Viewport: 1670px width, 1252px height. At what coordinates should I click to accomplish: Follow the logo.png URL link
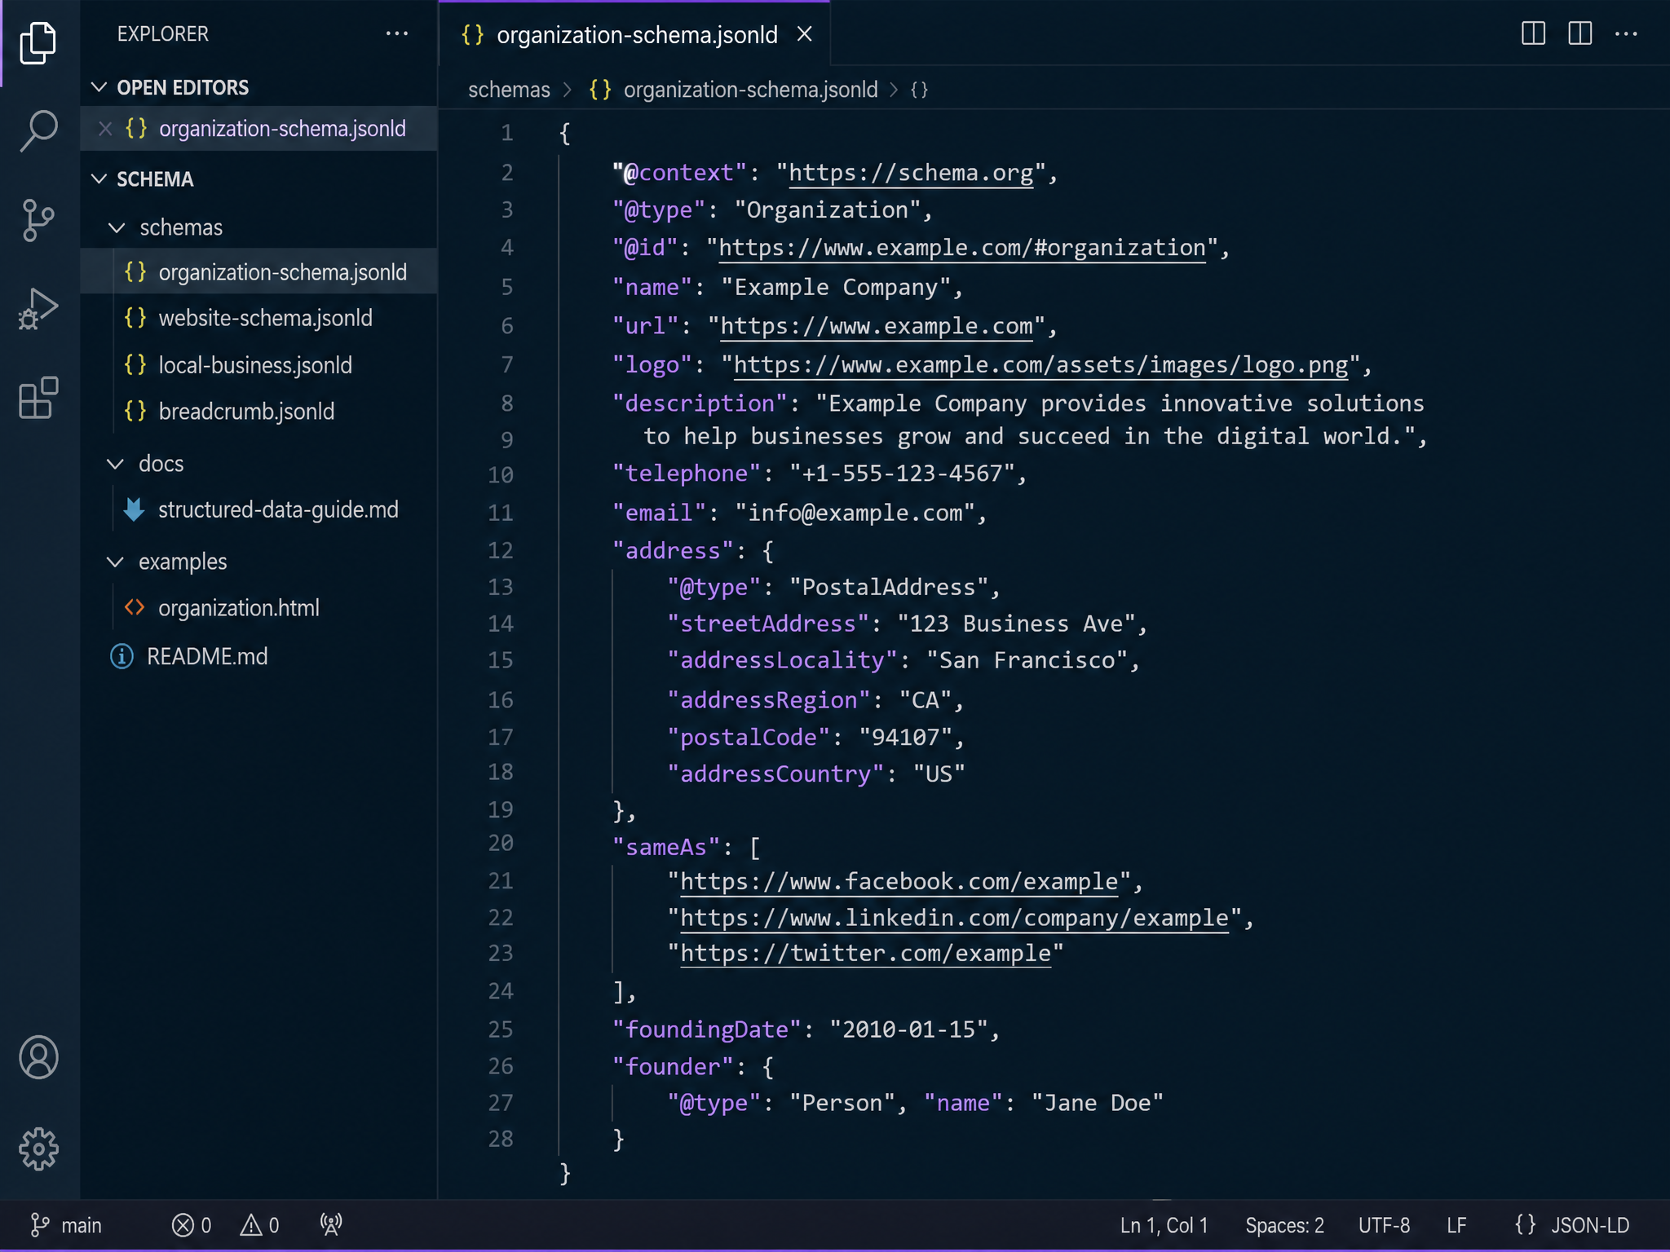click(x=1040, y=365)
